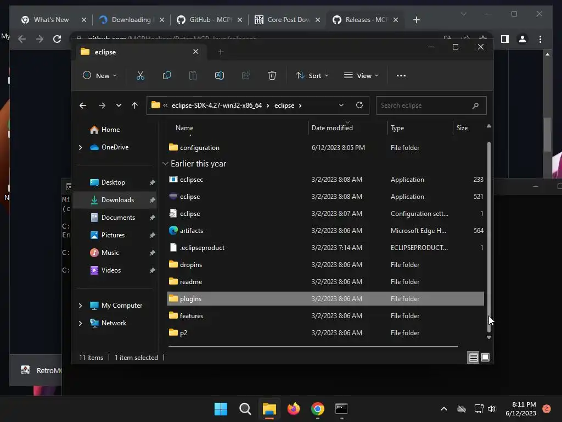Open recent locations chevron dropdown
Image resolution: width=562 pixels, height=422 pixels.
tap(119, 105)
